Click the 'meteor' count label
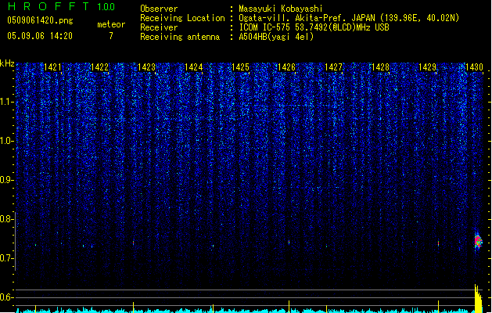 [111, 24]
